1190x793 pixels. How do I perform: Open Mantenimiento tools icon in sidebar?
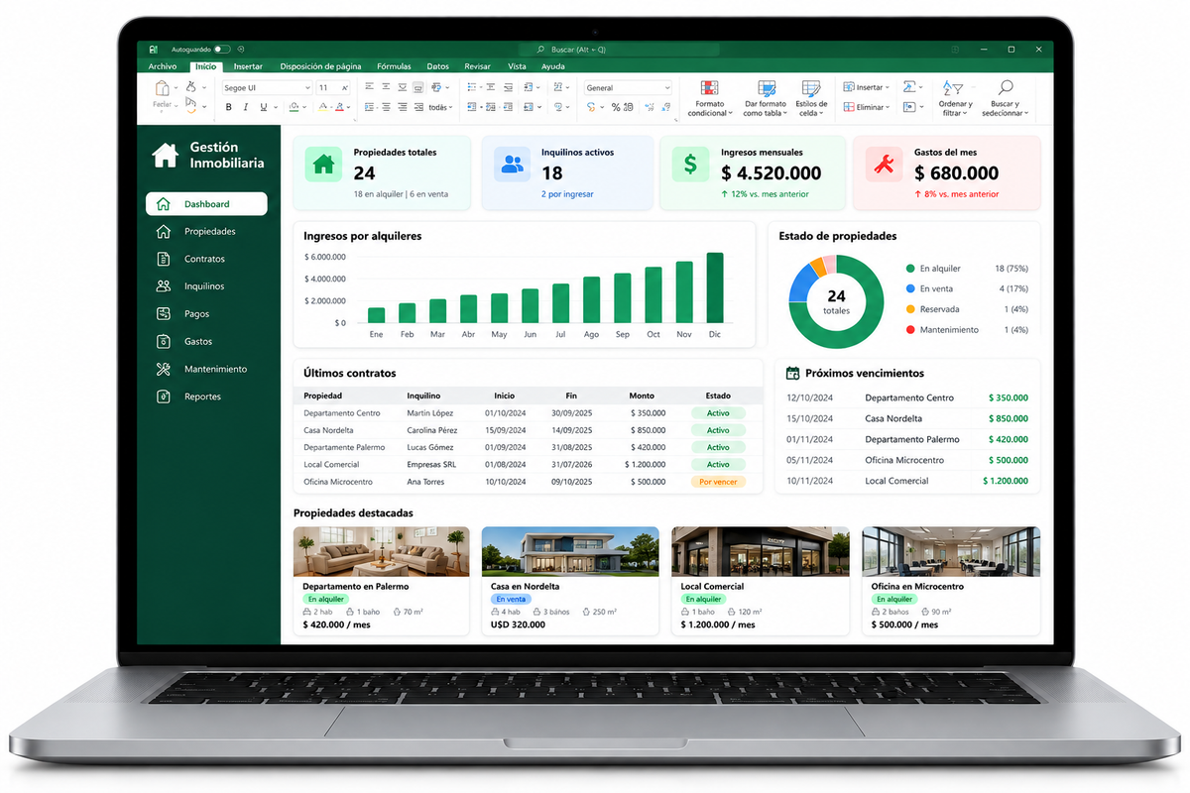coord(164,369)
